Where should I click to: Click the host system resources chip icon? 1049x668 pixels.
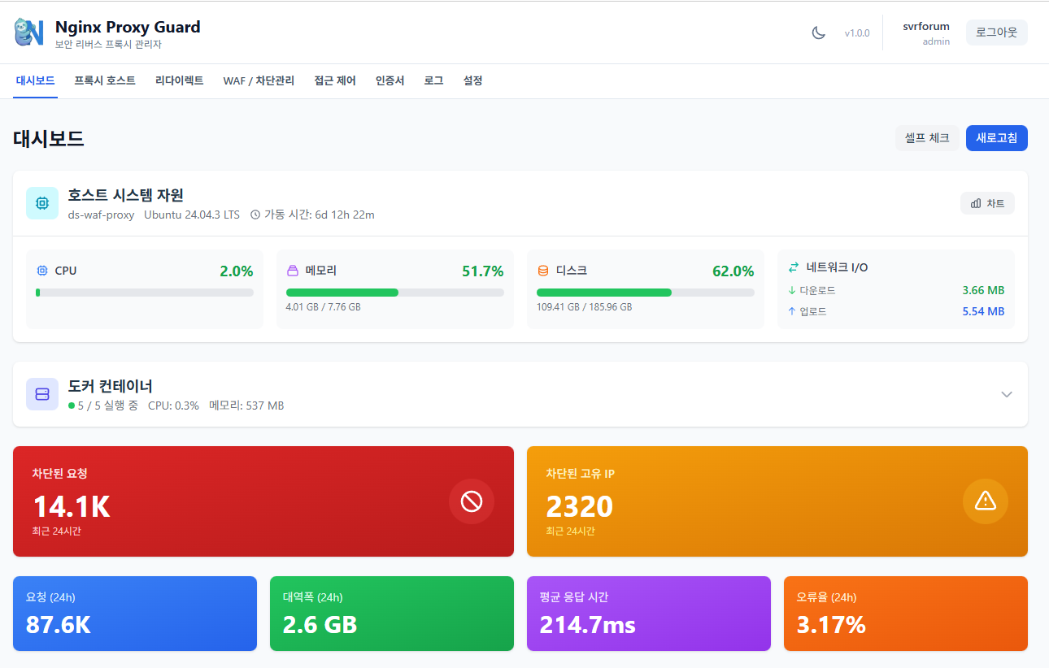point(42,203)
